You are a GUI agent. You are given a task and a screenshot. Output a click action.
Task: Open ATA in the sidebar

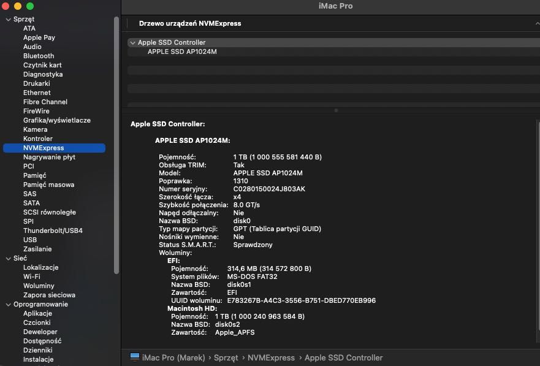(29, 28)
